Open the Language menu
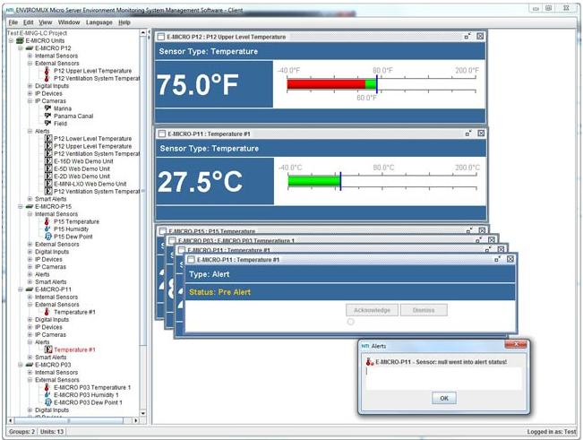This screenshot has width=583, height=440. click(99, 22)
